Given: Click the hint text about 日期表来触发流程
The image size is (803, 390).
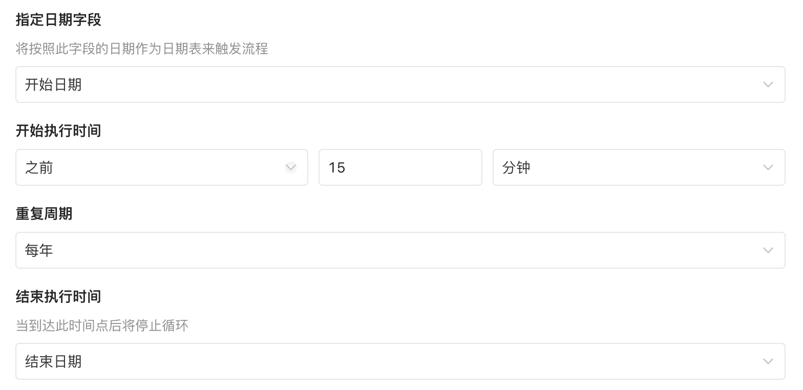Looking at the screenshot, I should pyautogui.click(x=142, y=49).
